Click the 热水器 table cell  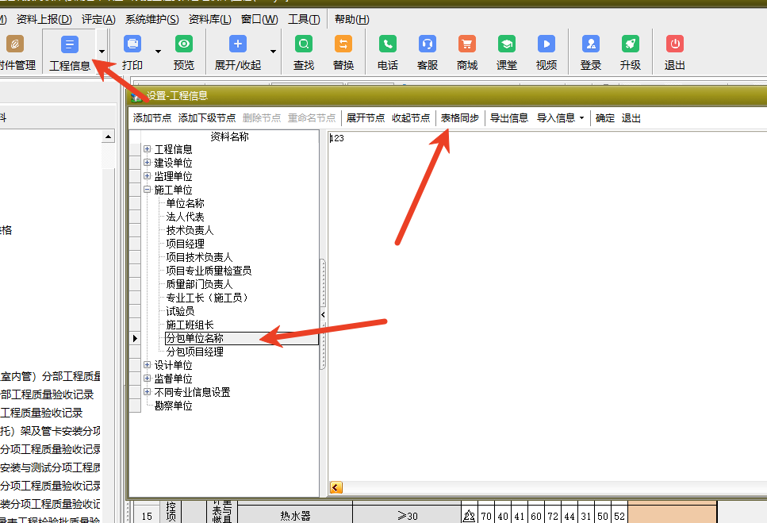click(x=295, y=516)
